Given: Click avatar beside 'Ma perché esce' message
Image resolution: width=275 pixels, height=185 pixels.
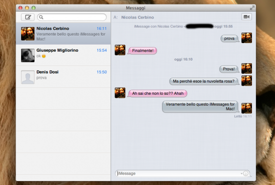Looking at the screenshot, I should pos(246,81).
